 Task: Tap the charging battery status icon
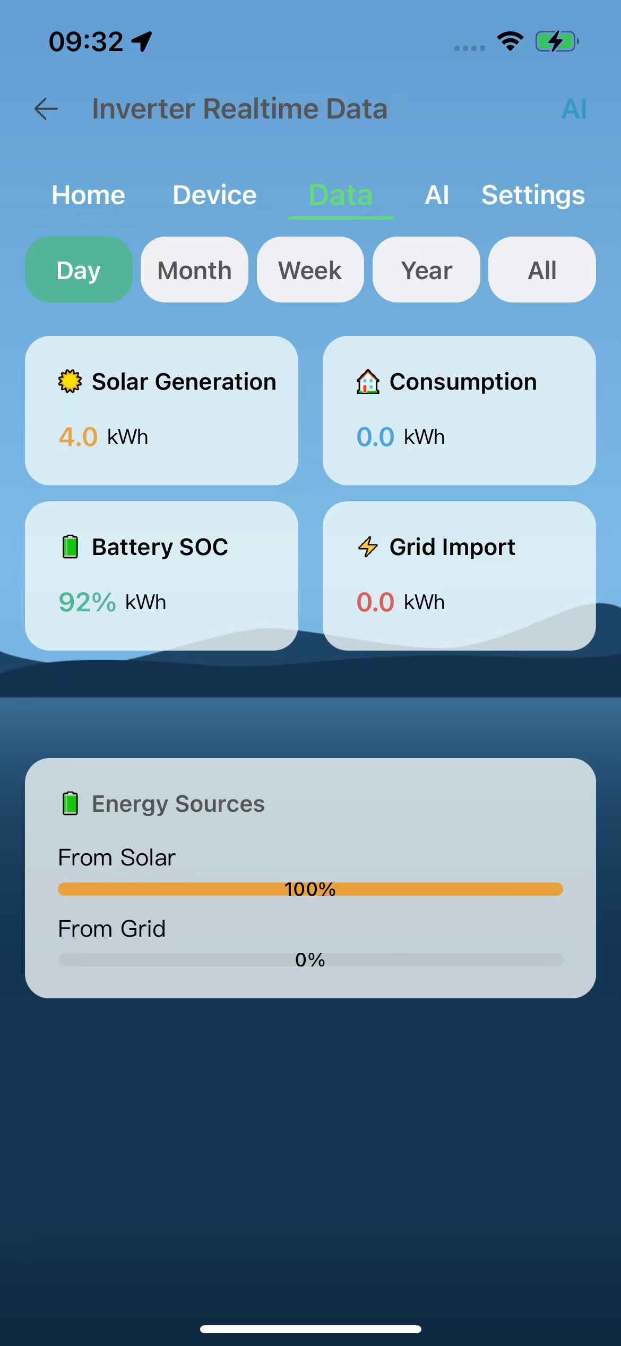[557, 41]
